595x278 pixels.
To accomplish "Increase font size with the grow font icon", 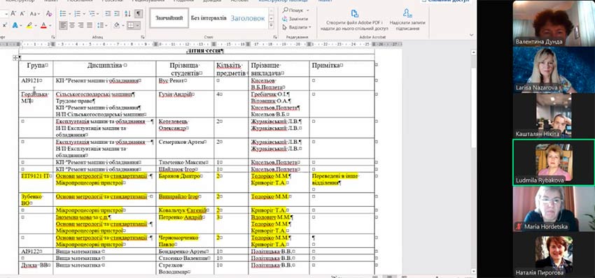I will click(x=13, y=14).
